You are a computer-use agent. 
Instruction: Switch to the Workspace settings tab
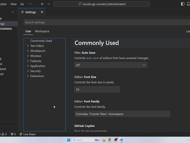pyautogui.click(x=42, y=31)
